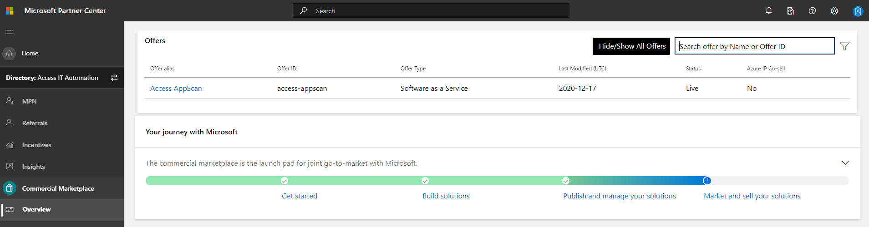Click the 2020-12-17 date cell
Screen dimensions: 869x227
pyautogui.click(x=578, y=89)
